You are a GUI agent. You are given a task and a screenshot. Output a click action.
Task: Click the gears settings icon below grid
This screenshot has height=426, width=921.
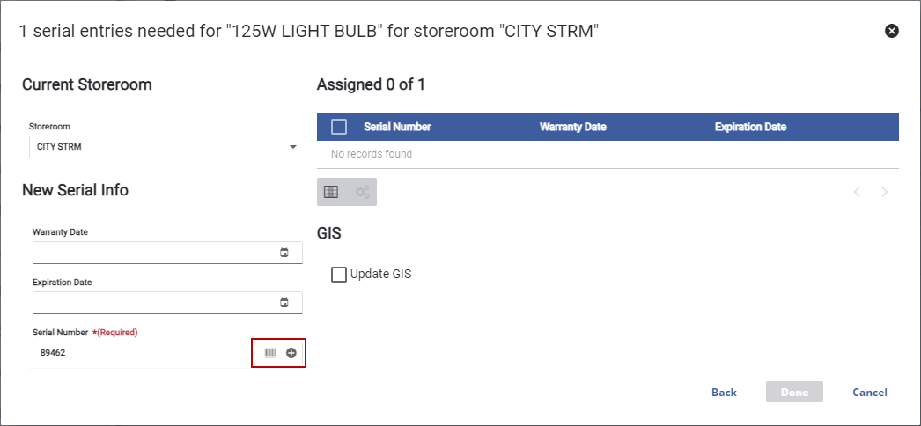[x=362, y=192]
